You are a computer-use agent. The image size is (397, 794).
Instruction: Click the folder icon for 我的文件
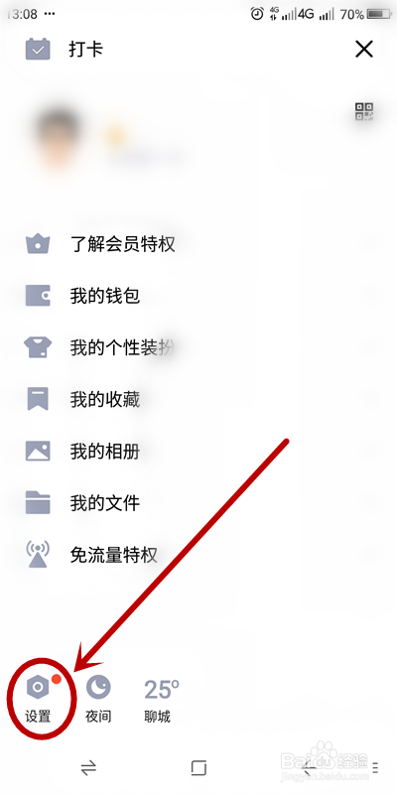click(x=38, y=503)
